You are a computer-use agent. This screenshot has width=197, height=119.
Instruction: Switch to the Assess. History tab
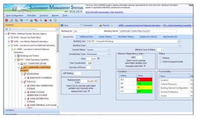click(105, 37)
